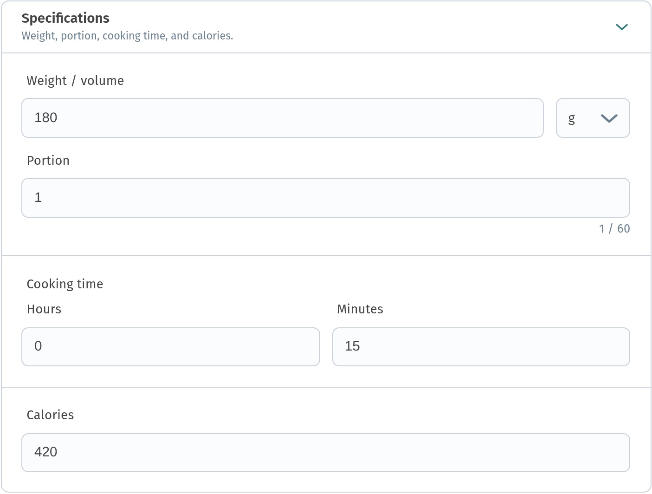Click the 'Cooking time' label
Viewport: 652px width, 494px height.
pyautogui.click(x=65, y=284)
